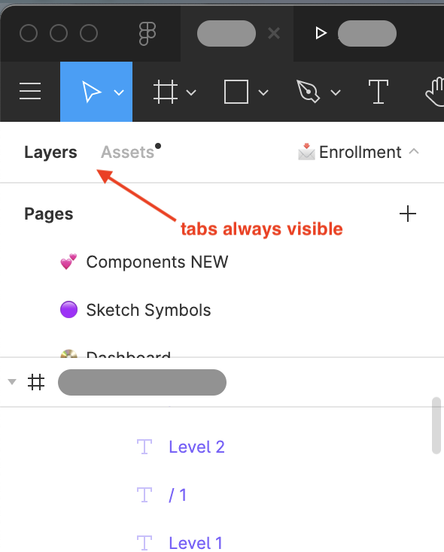Viewport: 444px width, 552px height.
Task: Add a new page with plus icon
Action: [x=408, y=214]
